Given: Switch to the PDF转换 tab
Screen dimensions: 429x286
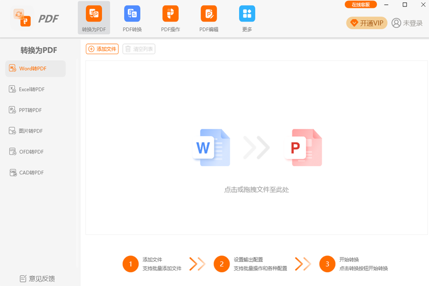Looking at the screenshot, I should click(132, 14).
